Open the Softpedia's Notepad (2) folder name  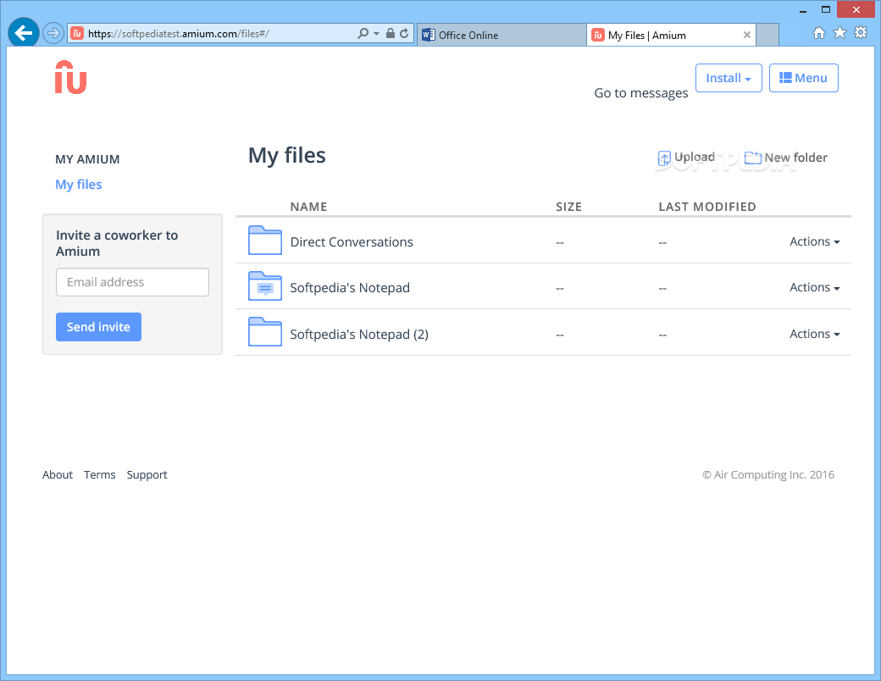(359, 335)
